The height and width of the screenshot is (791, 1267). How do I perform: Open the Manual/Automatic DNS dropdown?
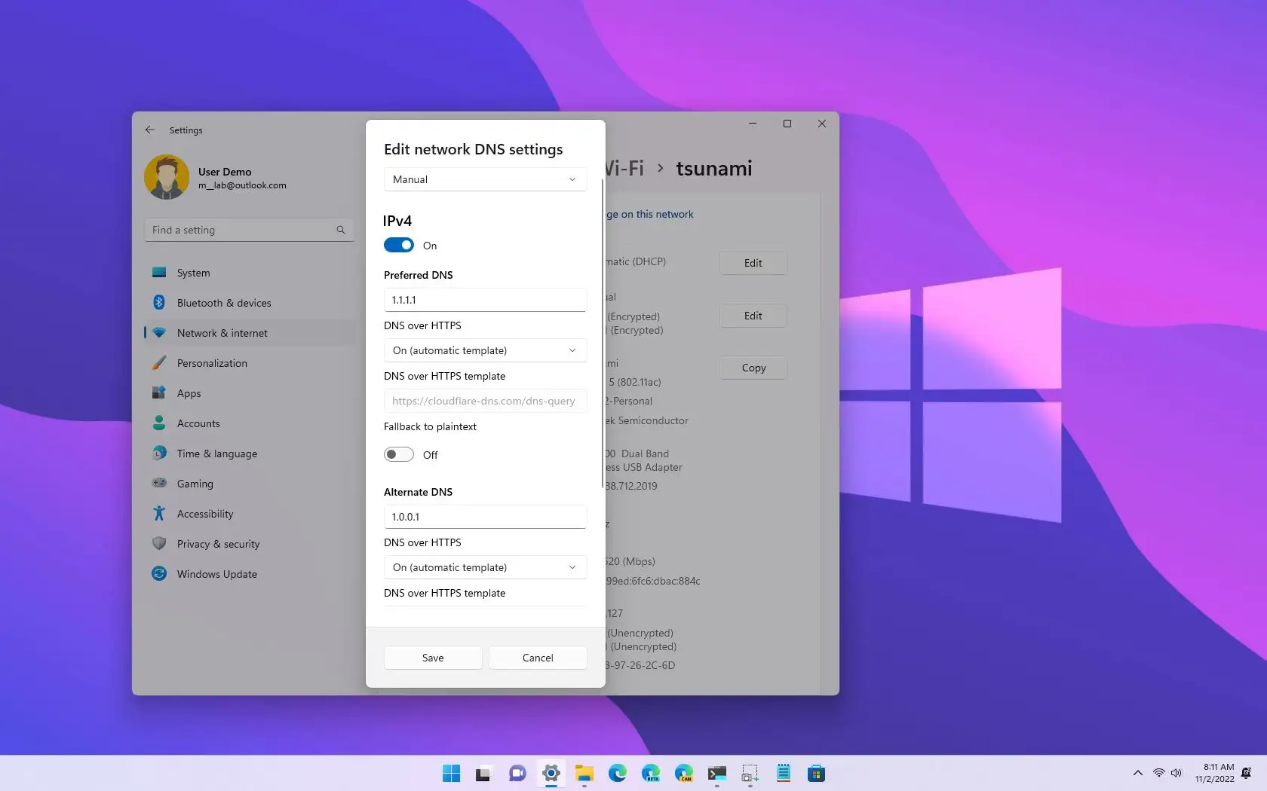pyautogui.click(x=485, y=179)
